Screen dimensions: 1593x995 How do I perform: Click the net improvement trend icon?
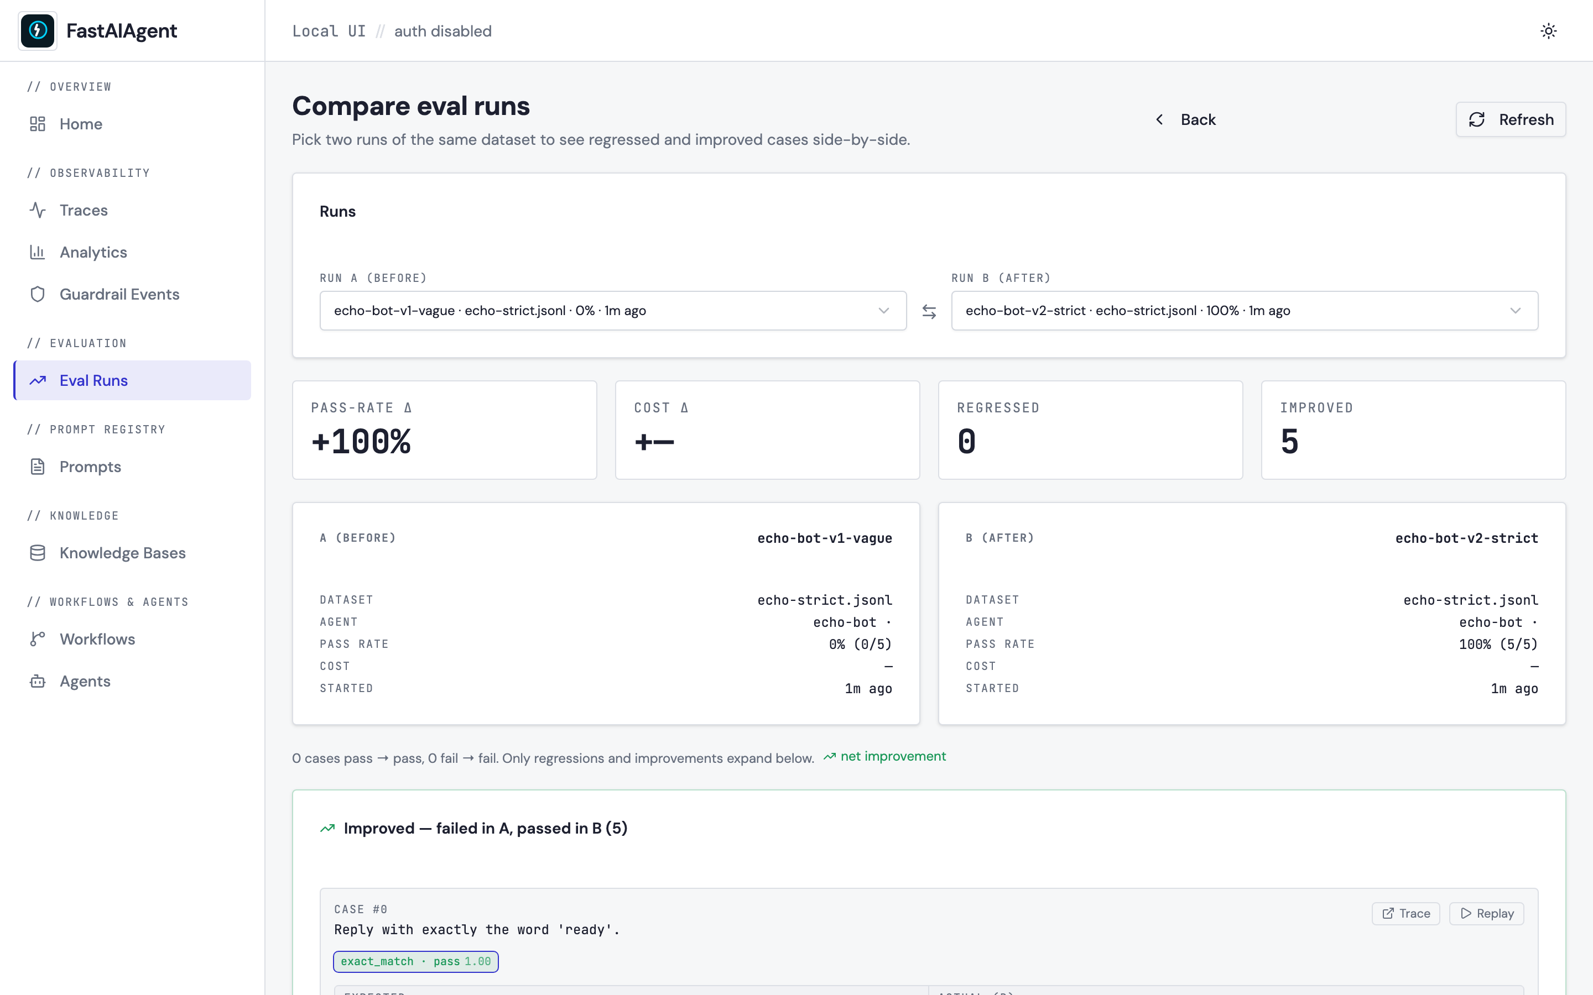830,757
